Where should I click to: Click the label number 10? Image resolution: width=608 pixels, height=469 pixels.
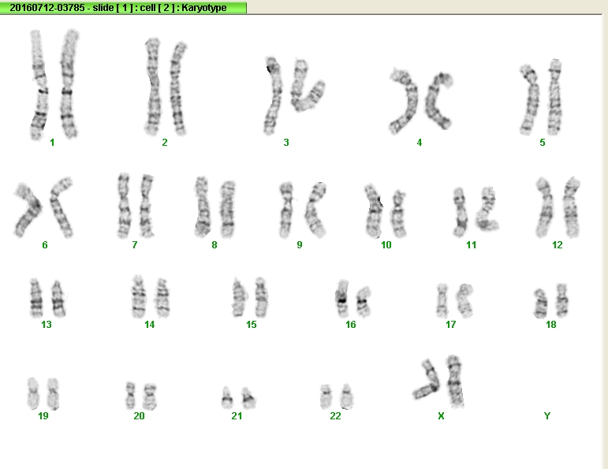386,245
